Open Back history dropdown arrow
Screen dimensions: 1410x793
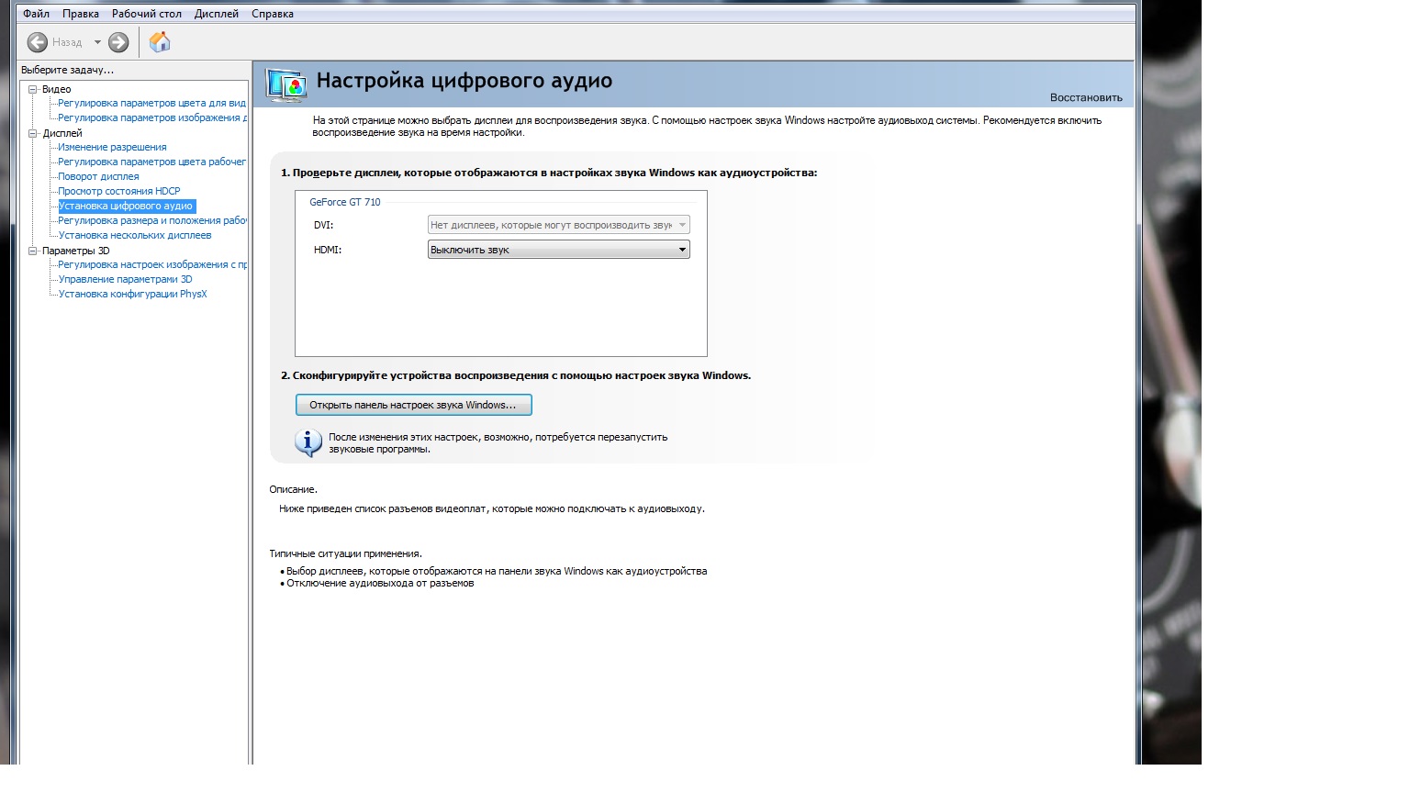[97, 42]
